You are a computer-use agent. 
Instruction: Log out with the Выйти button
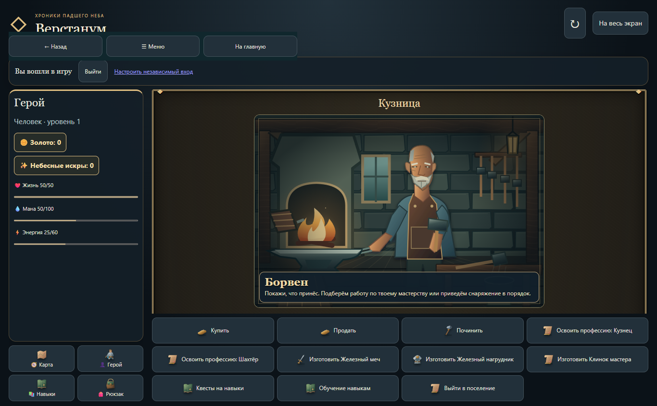pyautogui.click(x=93, y=71)
